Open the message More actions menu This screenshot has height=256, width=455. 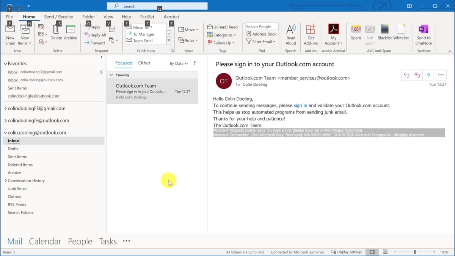coord(440,75)
